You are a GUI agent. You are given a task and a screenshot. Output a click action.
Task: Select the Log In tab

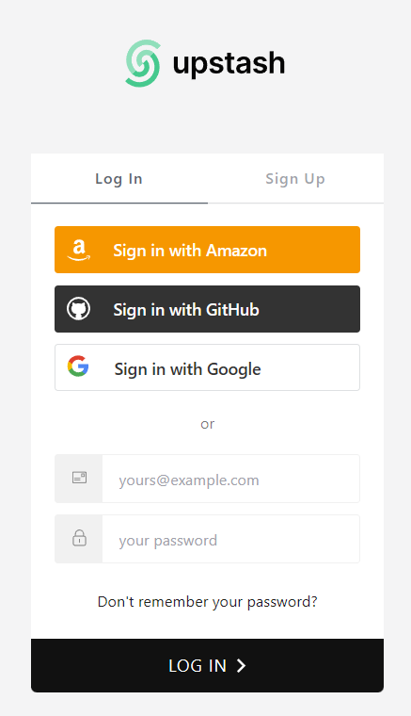click(119, 179)
